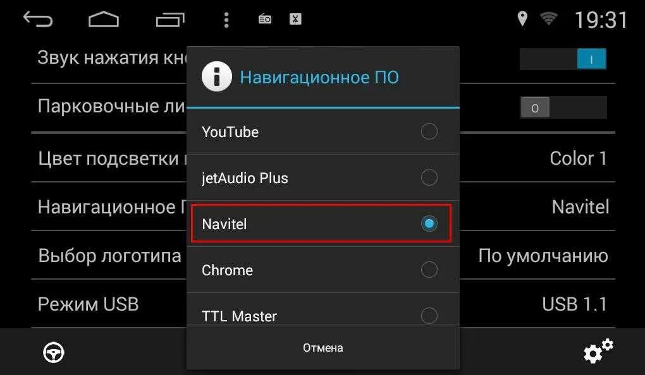Image resolution: width=645 pixels, height=375 pixels.
Task: Click the Отмена cancel button
Action: click(323, 347)
